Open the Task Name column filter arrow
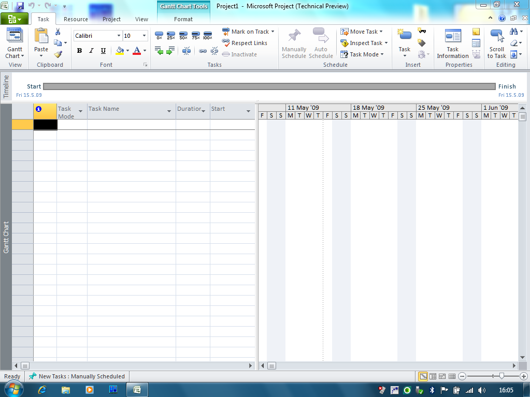The width and height of the screenshot is (530, 397). (169, 111)
